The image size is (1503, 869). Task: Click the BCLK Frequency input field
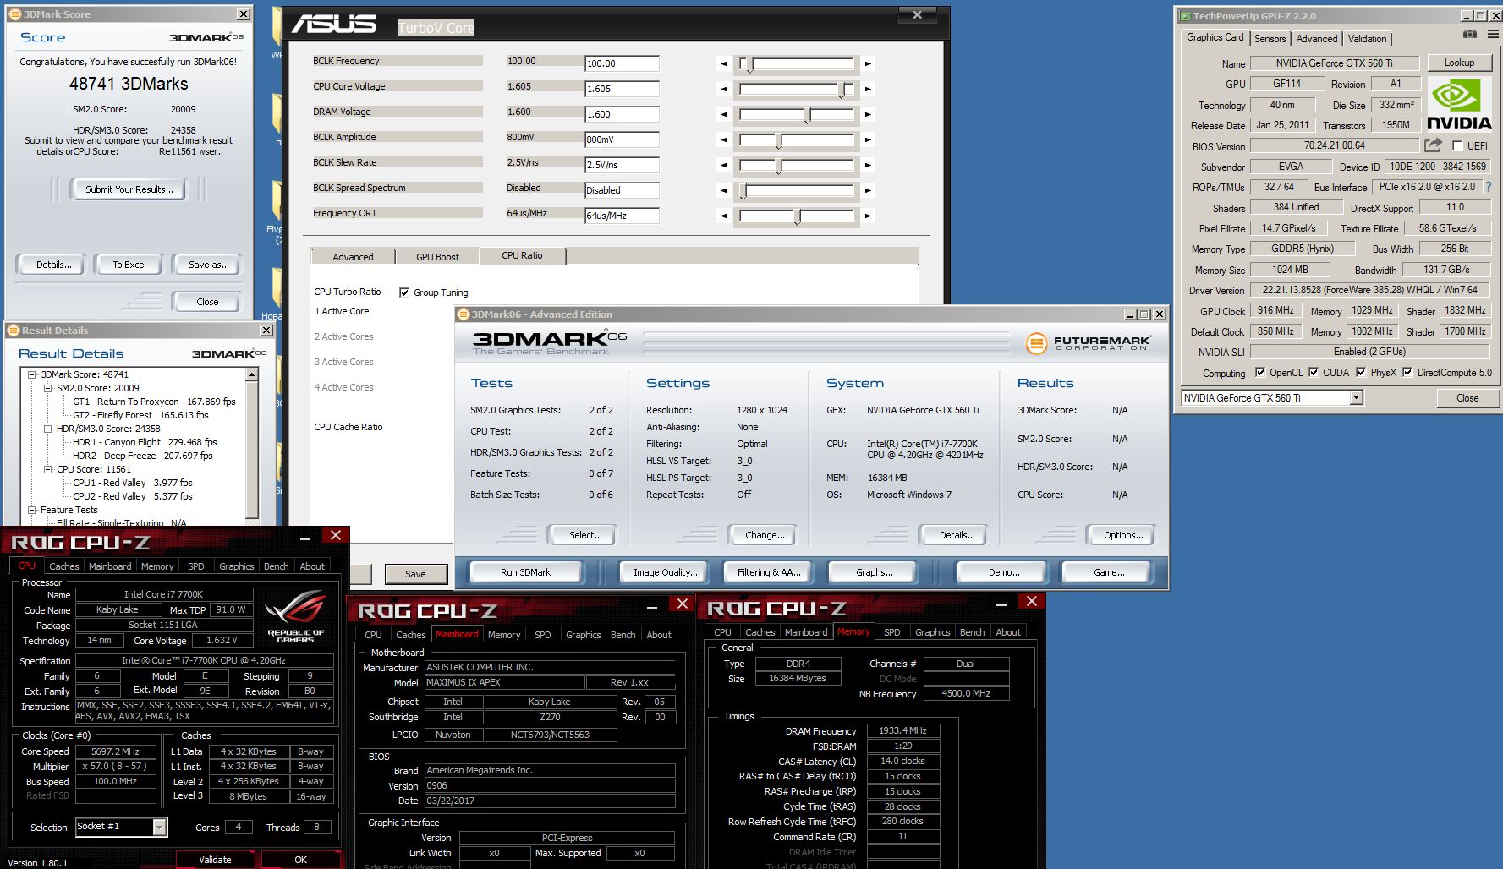[622, 63]
